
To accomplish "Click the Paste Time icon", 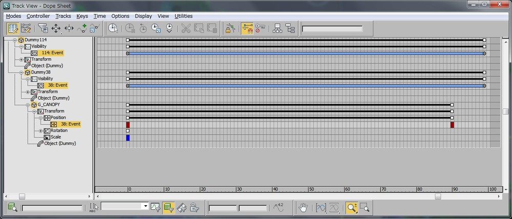I will [212, 28].
